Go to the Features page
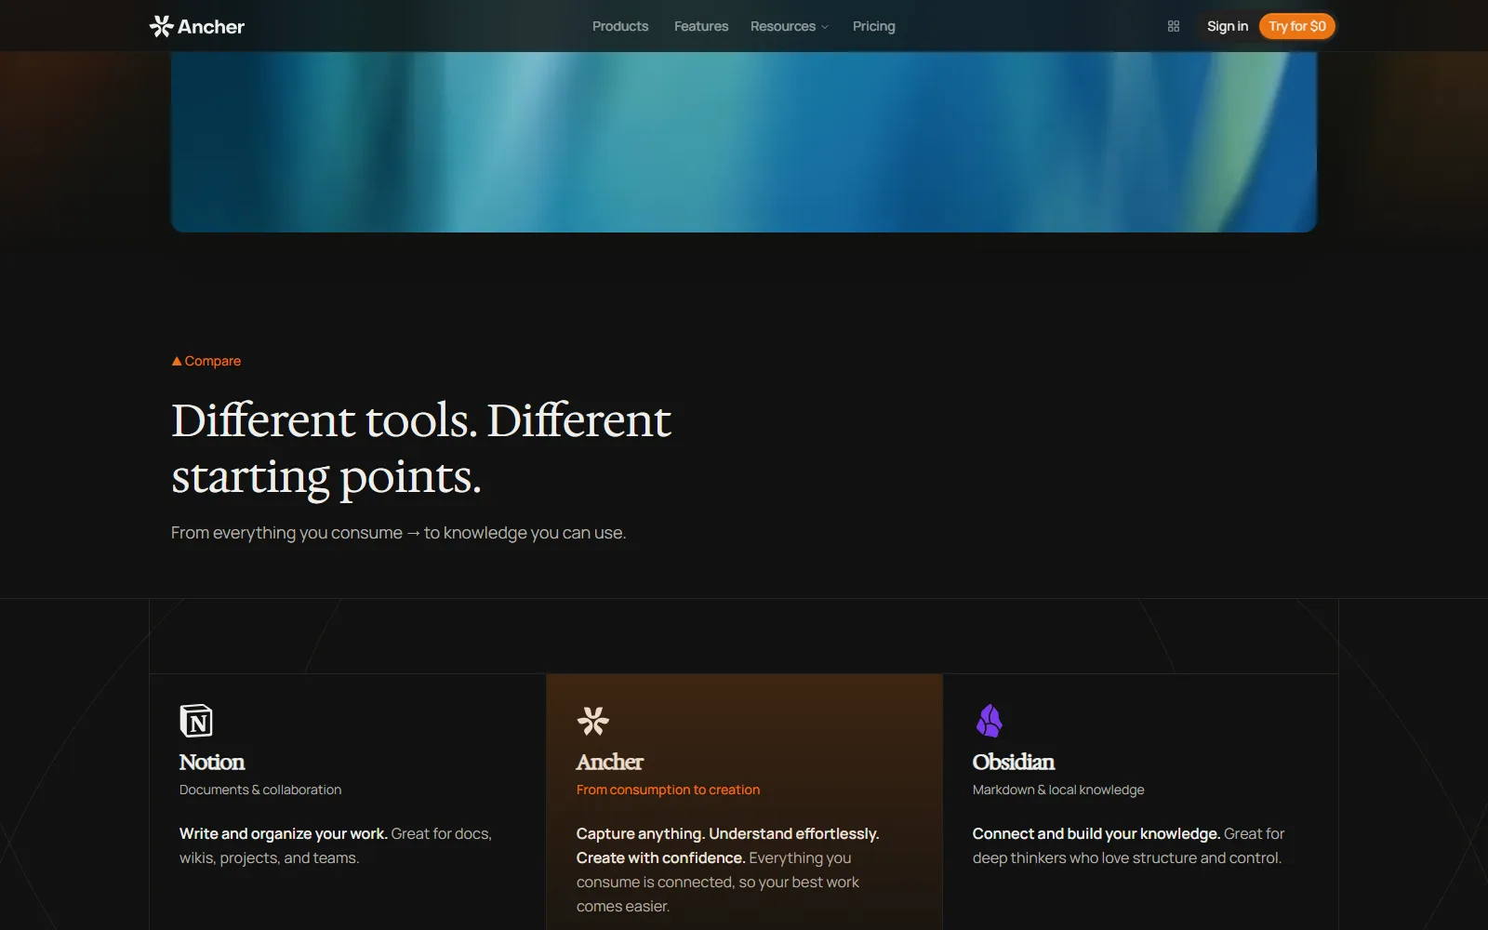 coord(701,26)
